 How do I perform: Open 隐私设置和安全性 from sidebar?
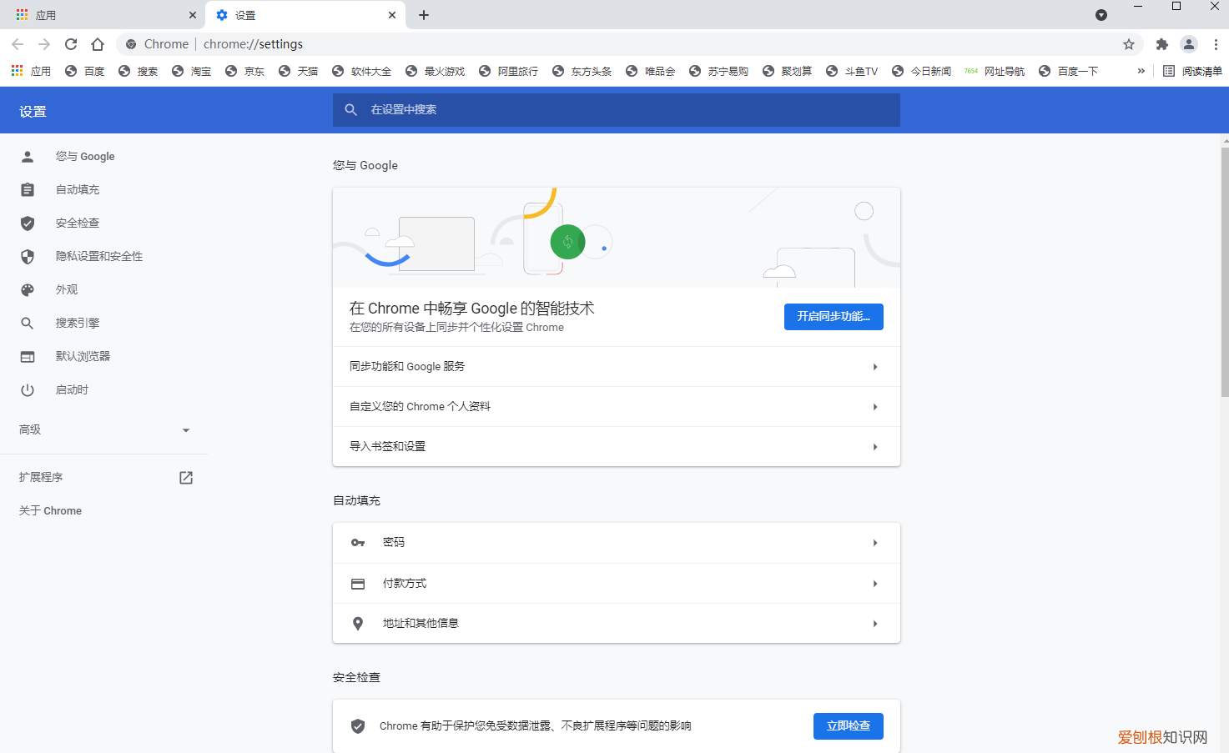(x=28, y=256)
